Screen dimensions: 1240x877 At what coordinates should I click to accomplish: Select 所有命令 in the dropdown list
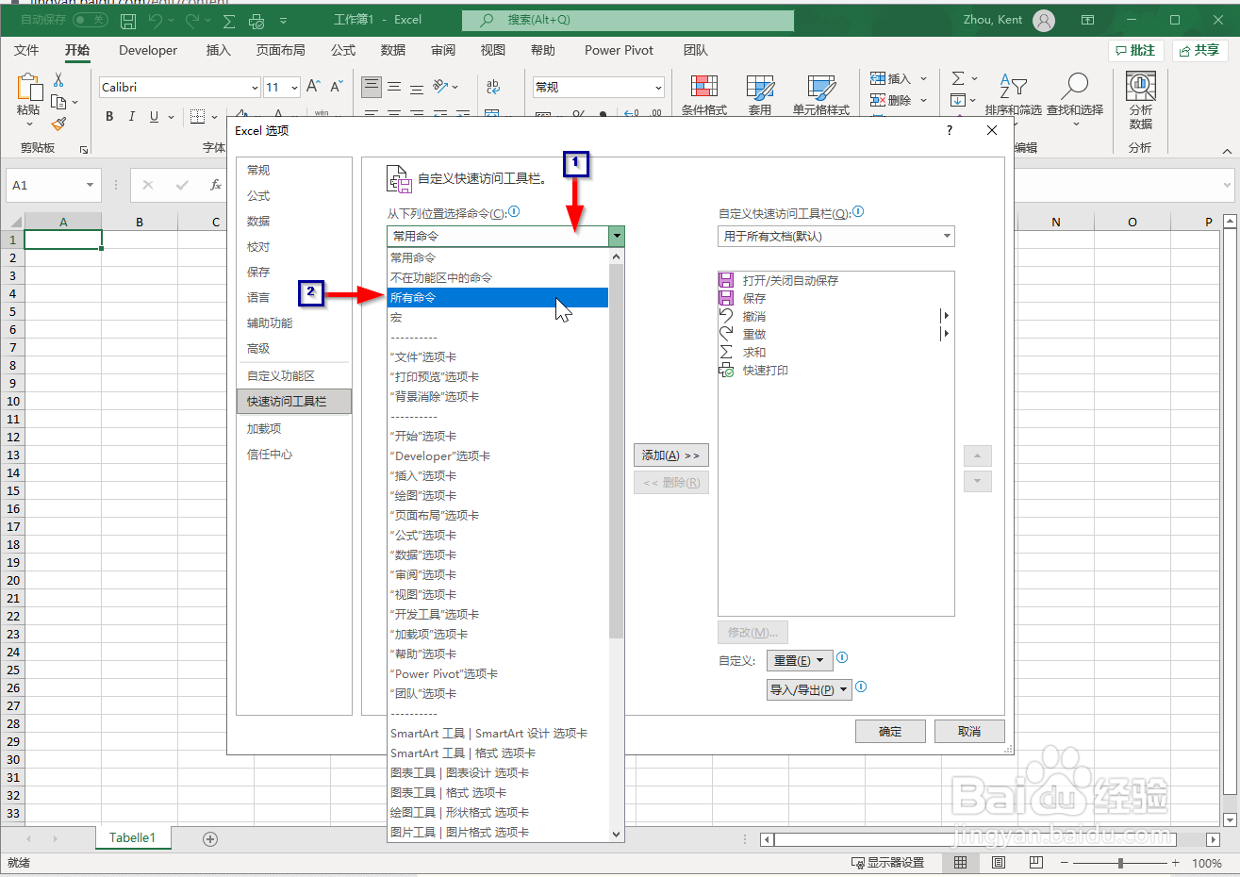click(498, 297)
